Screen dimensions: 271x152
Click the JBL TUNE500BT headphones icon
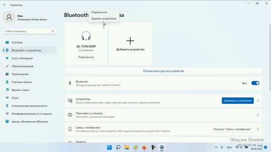click(x=86, y=35)
